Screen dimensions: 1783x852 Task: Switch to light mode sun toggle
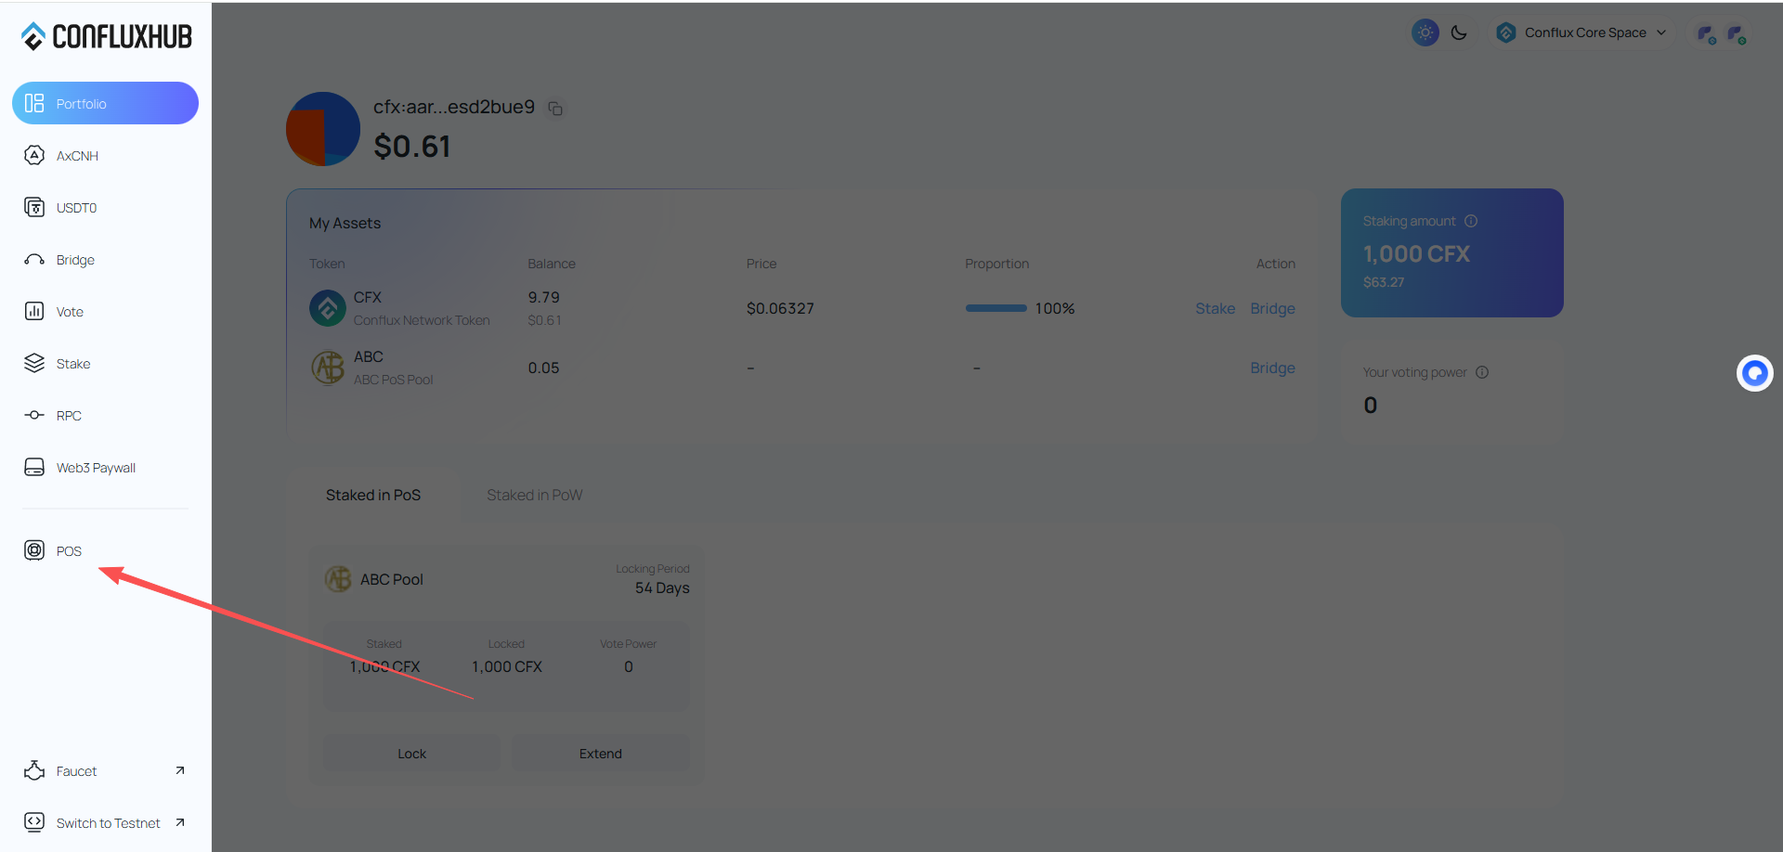click(1425, 32)
